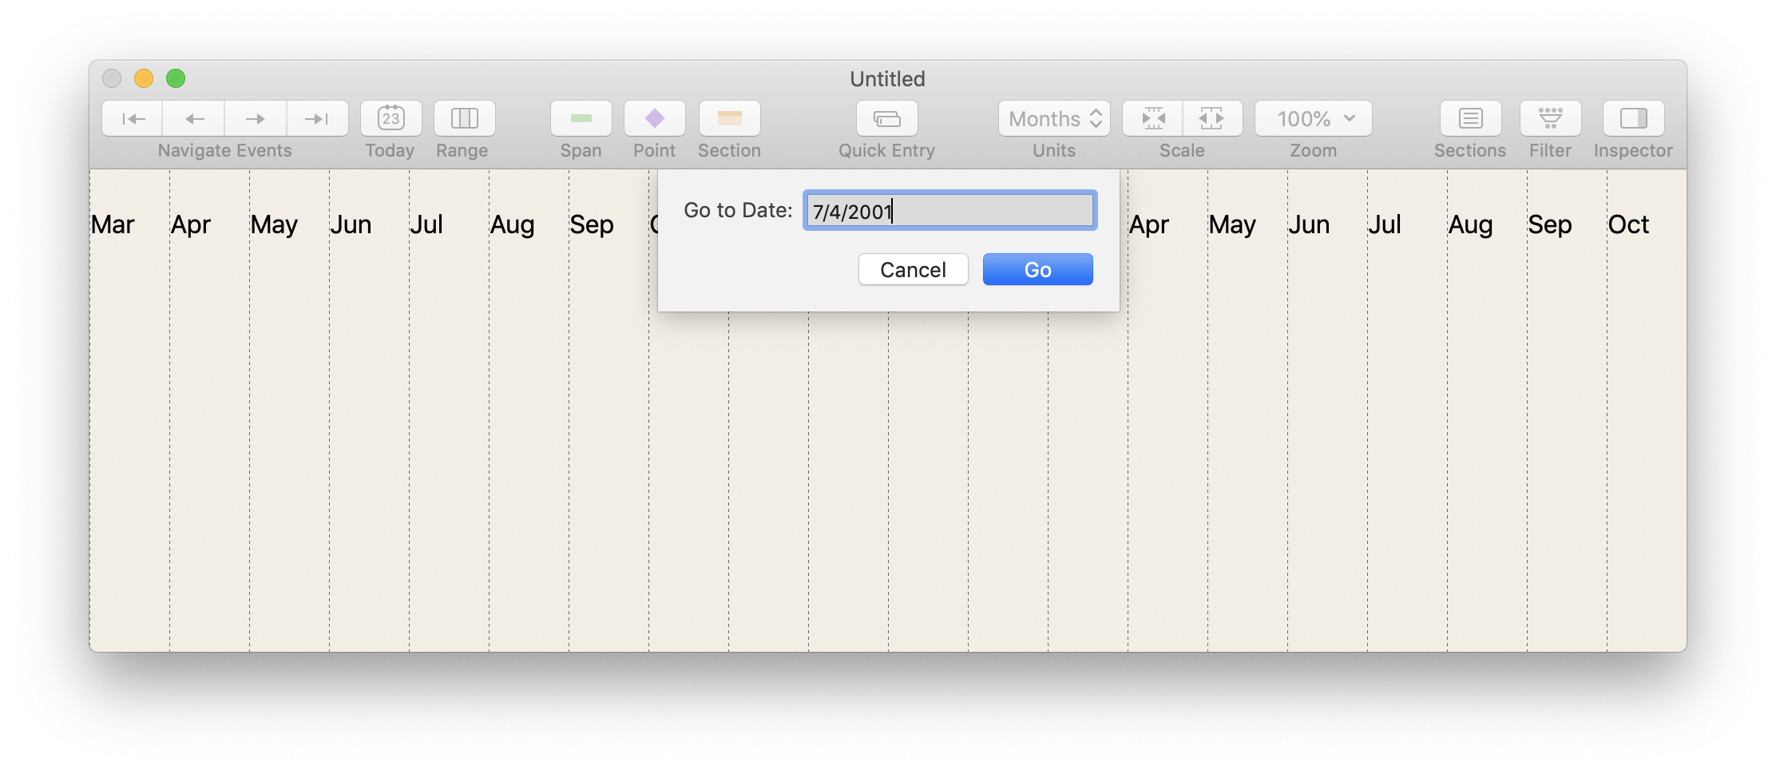Image resolution: width=1776 pixels, height=770 pixels.
Task: Toggle the Range display mode
Action: [463, 118]
